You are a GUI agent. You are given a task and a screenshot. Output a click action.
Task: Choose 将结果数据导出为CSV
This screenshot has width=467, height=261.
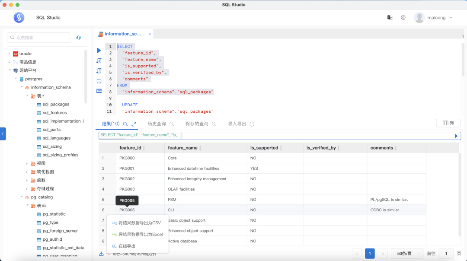tap(138, 223)
